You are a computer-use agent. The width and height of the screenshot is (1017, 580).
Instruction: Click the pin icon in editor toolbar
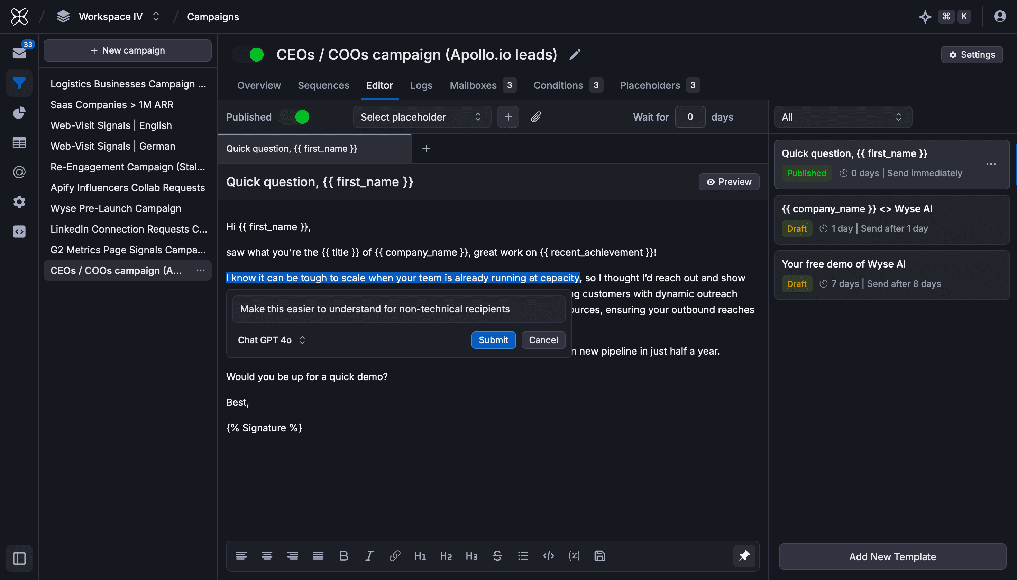(744, 556)
